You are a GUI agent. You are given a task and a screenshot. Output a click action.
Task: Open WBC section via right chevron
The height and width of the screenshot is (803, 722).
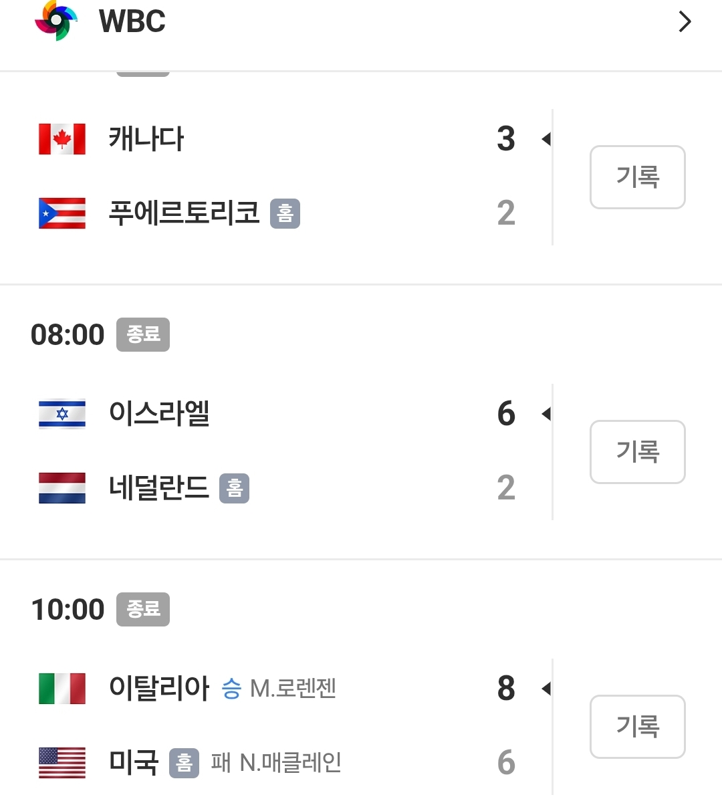click(685, 22)
